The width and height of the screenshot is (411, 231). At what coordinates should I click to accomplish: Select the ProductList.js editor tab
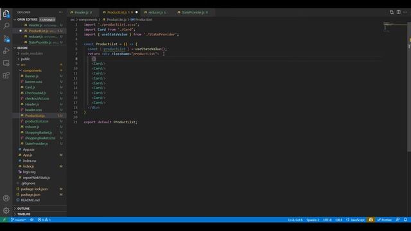point(120,12)
